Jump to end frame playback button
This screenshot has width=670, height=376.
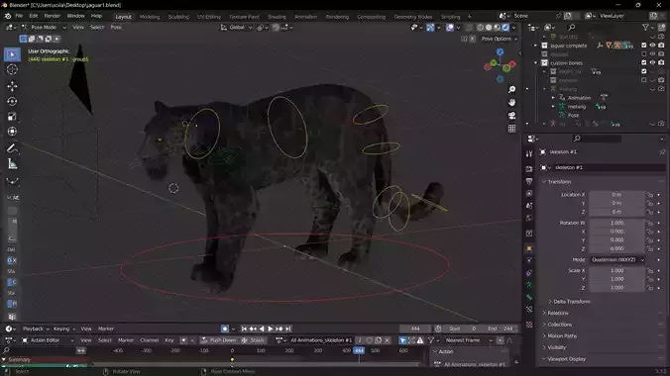click(288, 329)
